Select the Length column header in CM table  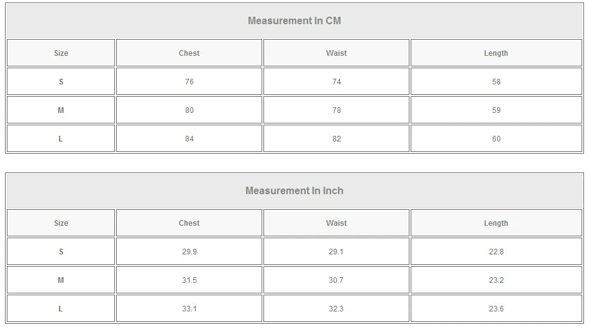tap(496, 53)
